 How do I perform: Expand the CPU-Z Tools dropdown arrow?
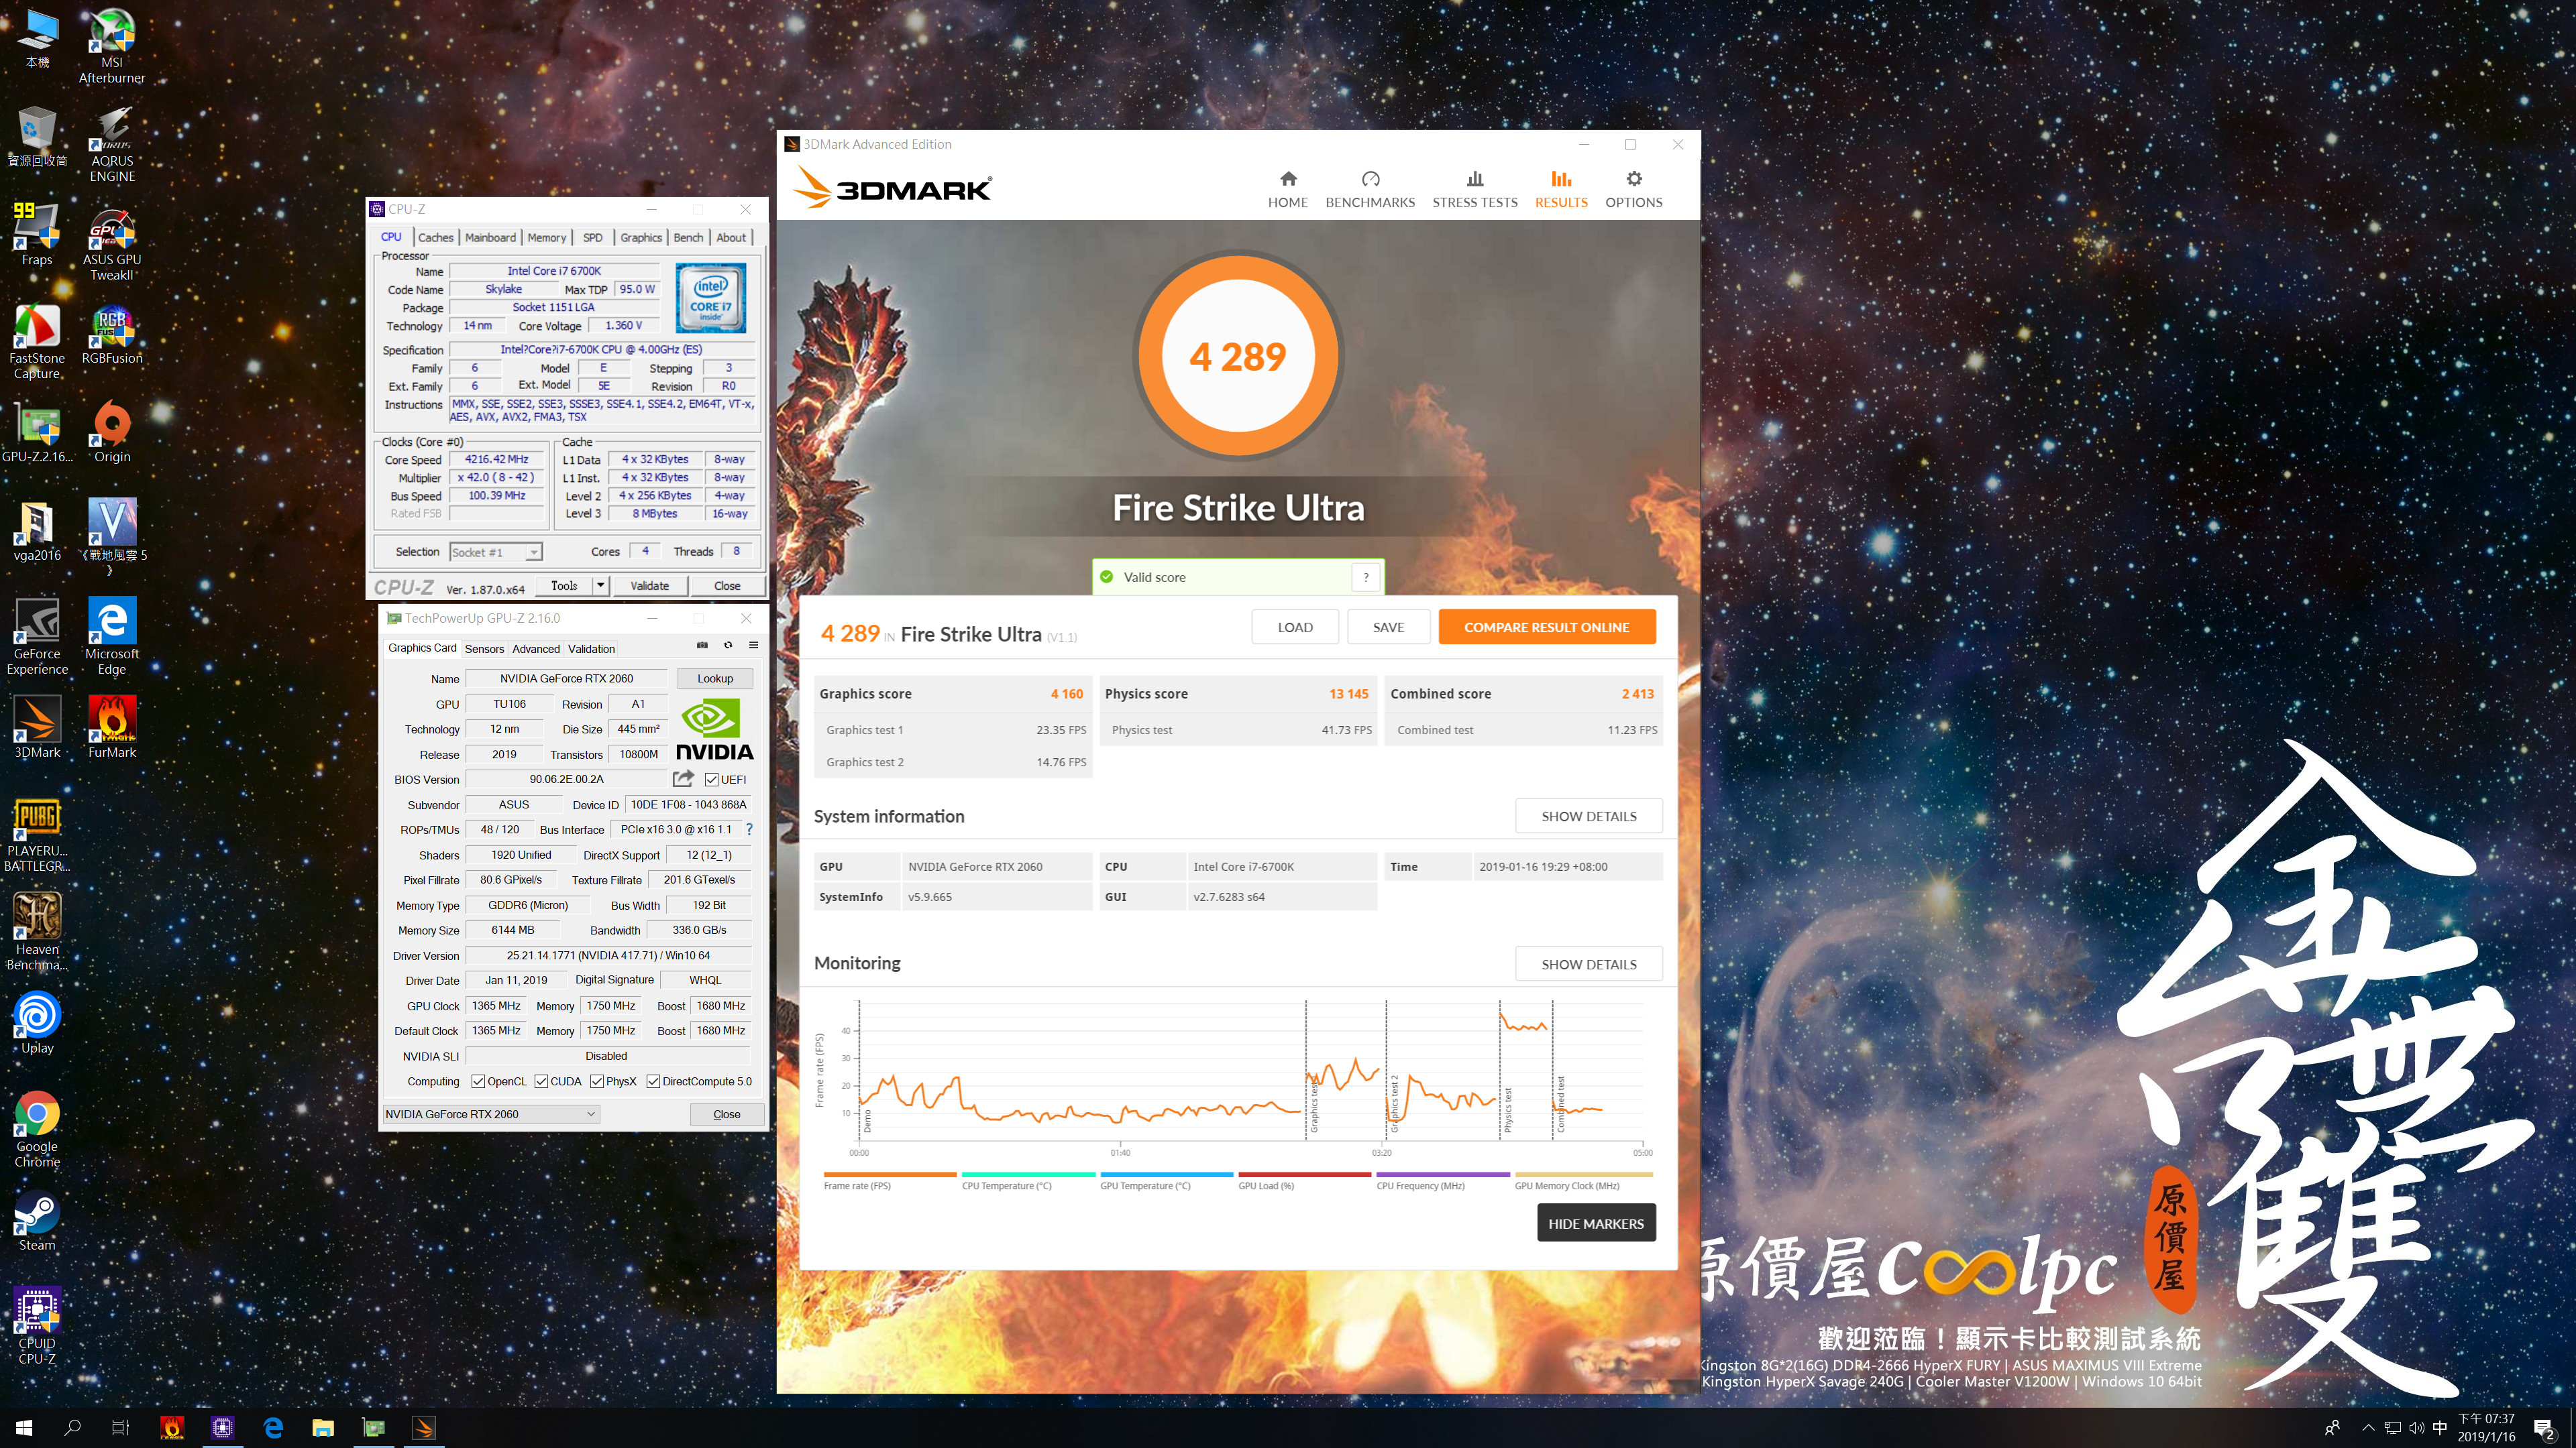coord(601,586)
